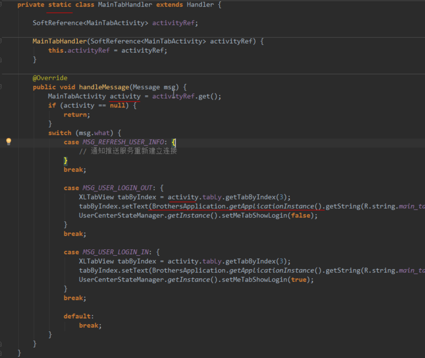Click the underlined static keyword

click(x=59, y=5)
